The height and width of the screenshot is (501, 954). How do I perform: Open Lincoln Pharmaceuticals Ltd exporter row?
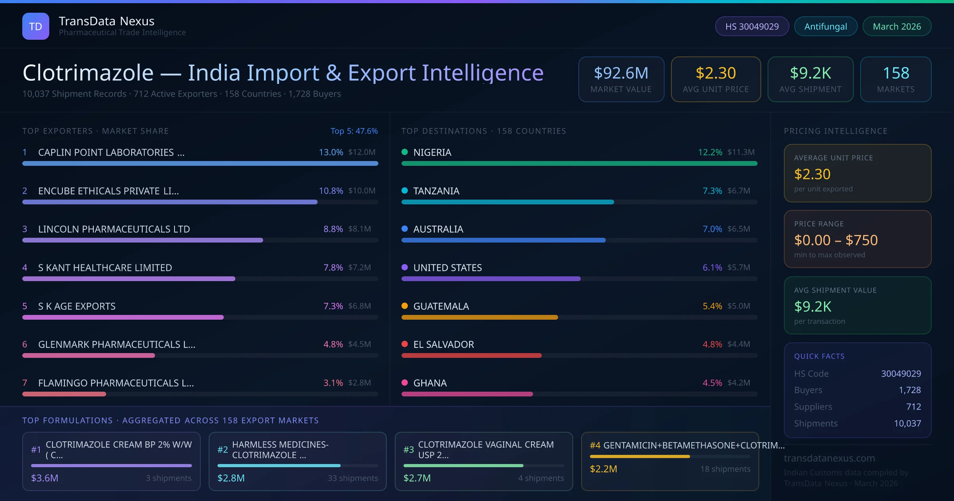coord(114,229)
